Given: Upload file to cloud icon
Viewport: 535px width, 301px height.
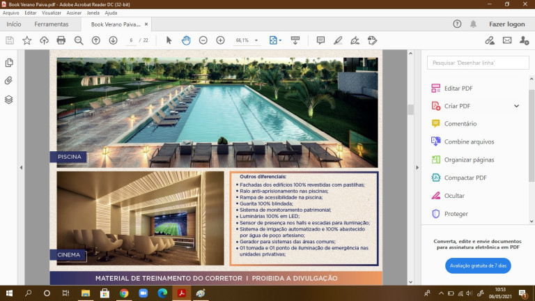Looking at the screenshot, I should pos(44,40).
